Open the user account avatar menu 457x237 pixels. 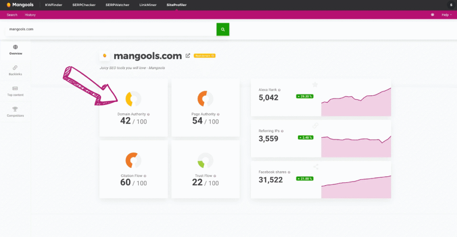tap(450, 5)
